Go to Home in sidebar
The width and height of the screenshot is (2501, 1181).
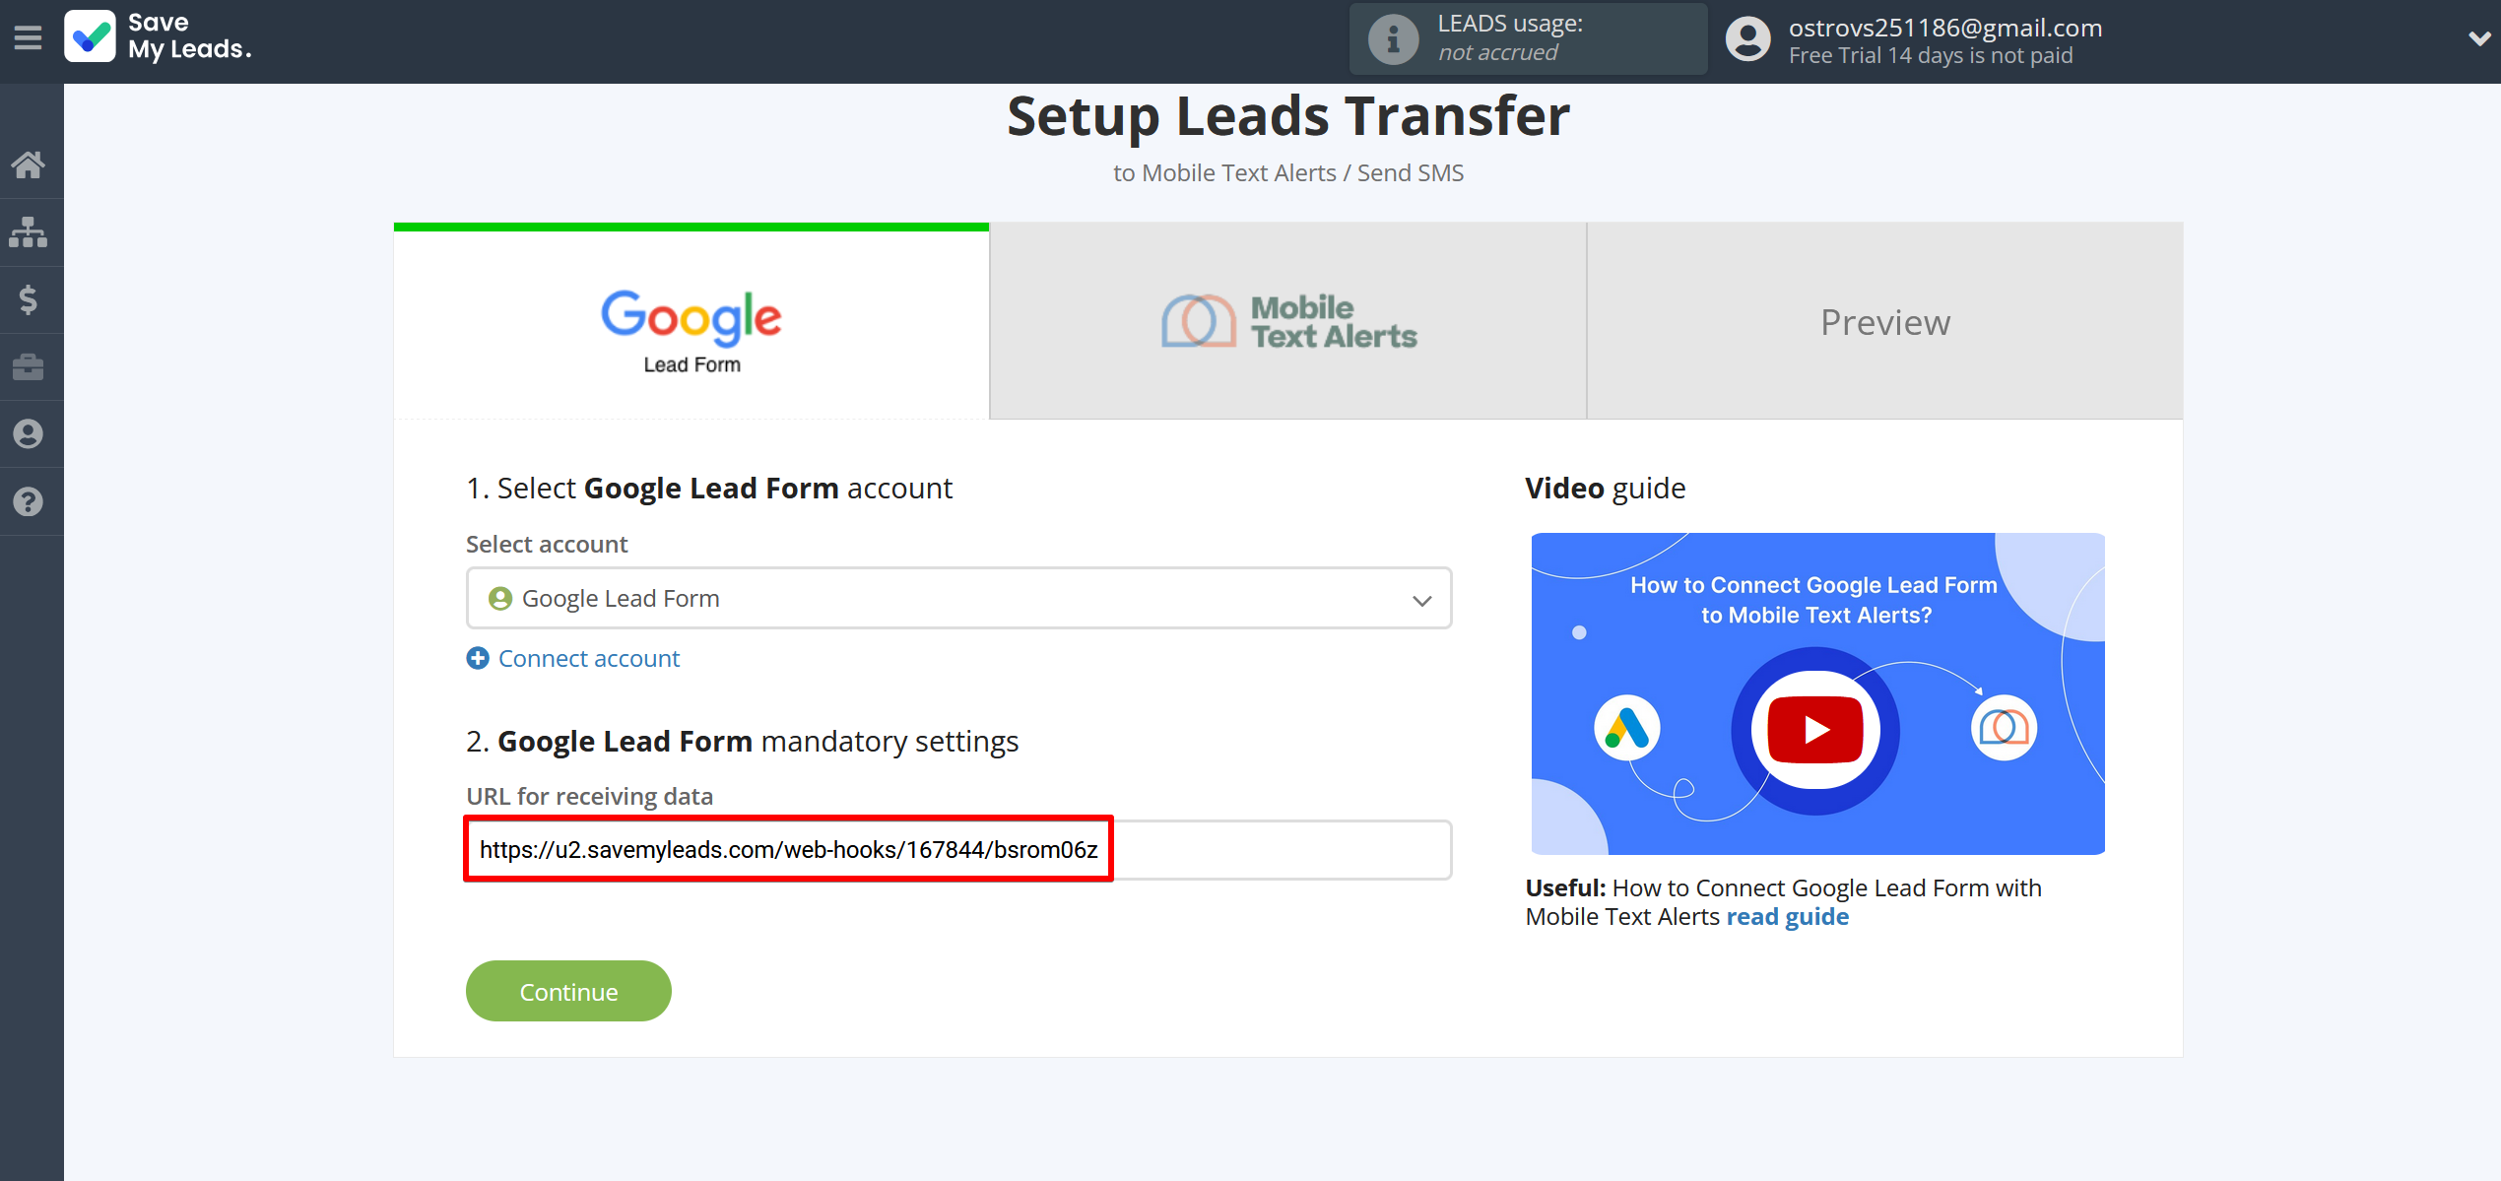pyautogui.click(x=29, y=164)
